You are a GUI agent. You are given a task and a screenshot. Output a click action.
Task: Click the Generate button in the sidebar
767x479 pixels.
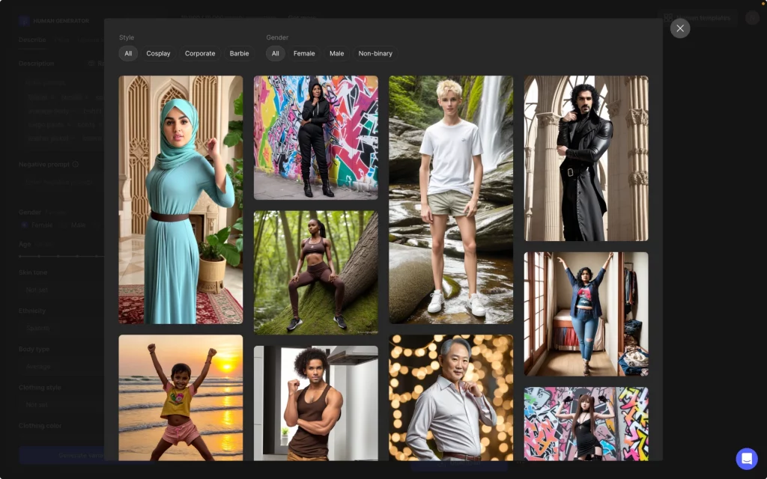coord(61,455)
